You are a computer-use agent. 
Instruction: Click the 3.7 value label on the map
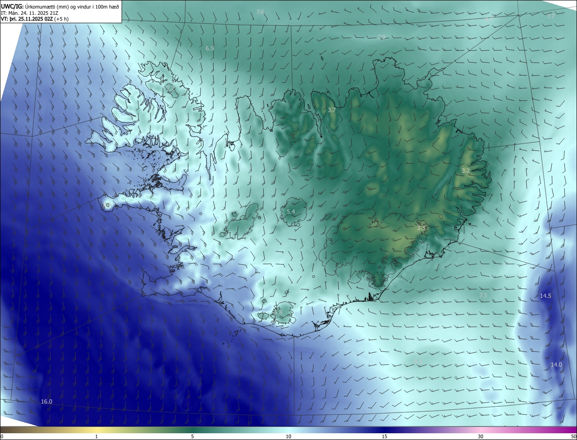tap(332, 110)
